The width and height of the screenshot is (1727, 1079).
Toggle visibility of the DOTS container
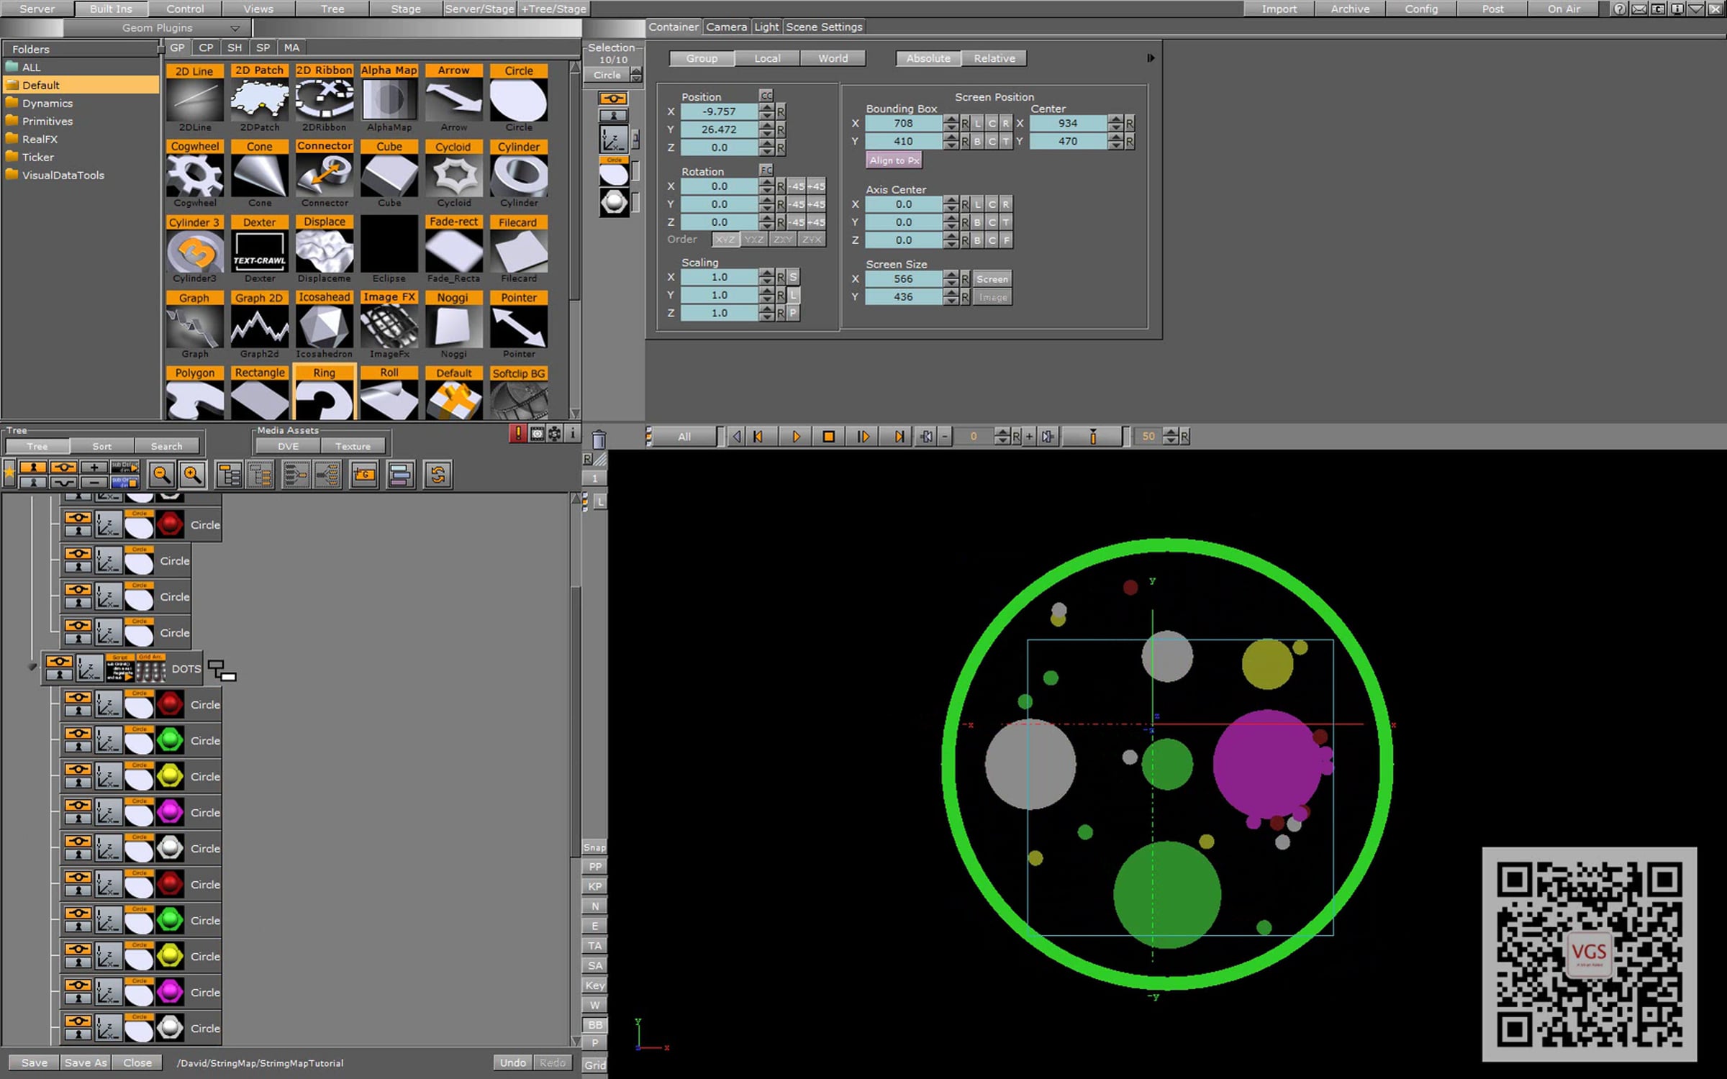point(59,662)
